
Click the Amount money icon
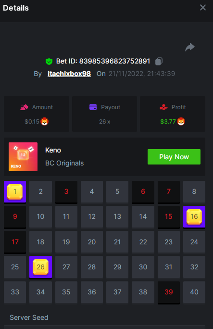(x=24, y=107)
